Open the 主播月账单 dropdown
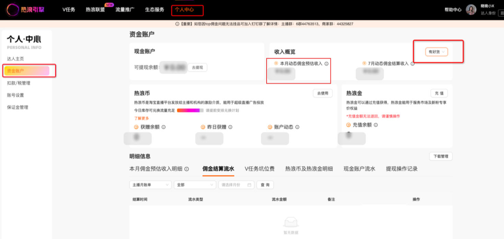The height and width of the screenshot is (239, 504). [x=150, y=185]
